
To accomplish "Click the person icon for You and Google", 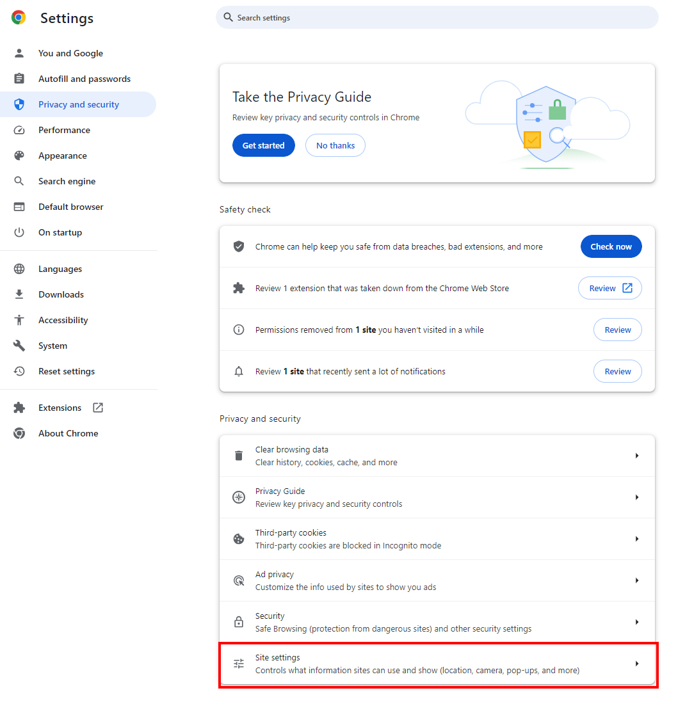I will pyautogui.click(x=19, y=53).
